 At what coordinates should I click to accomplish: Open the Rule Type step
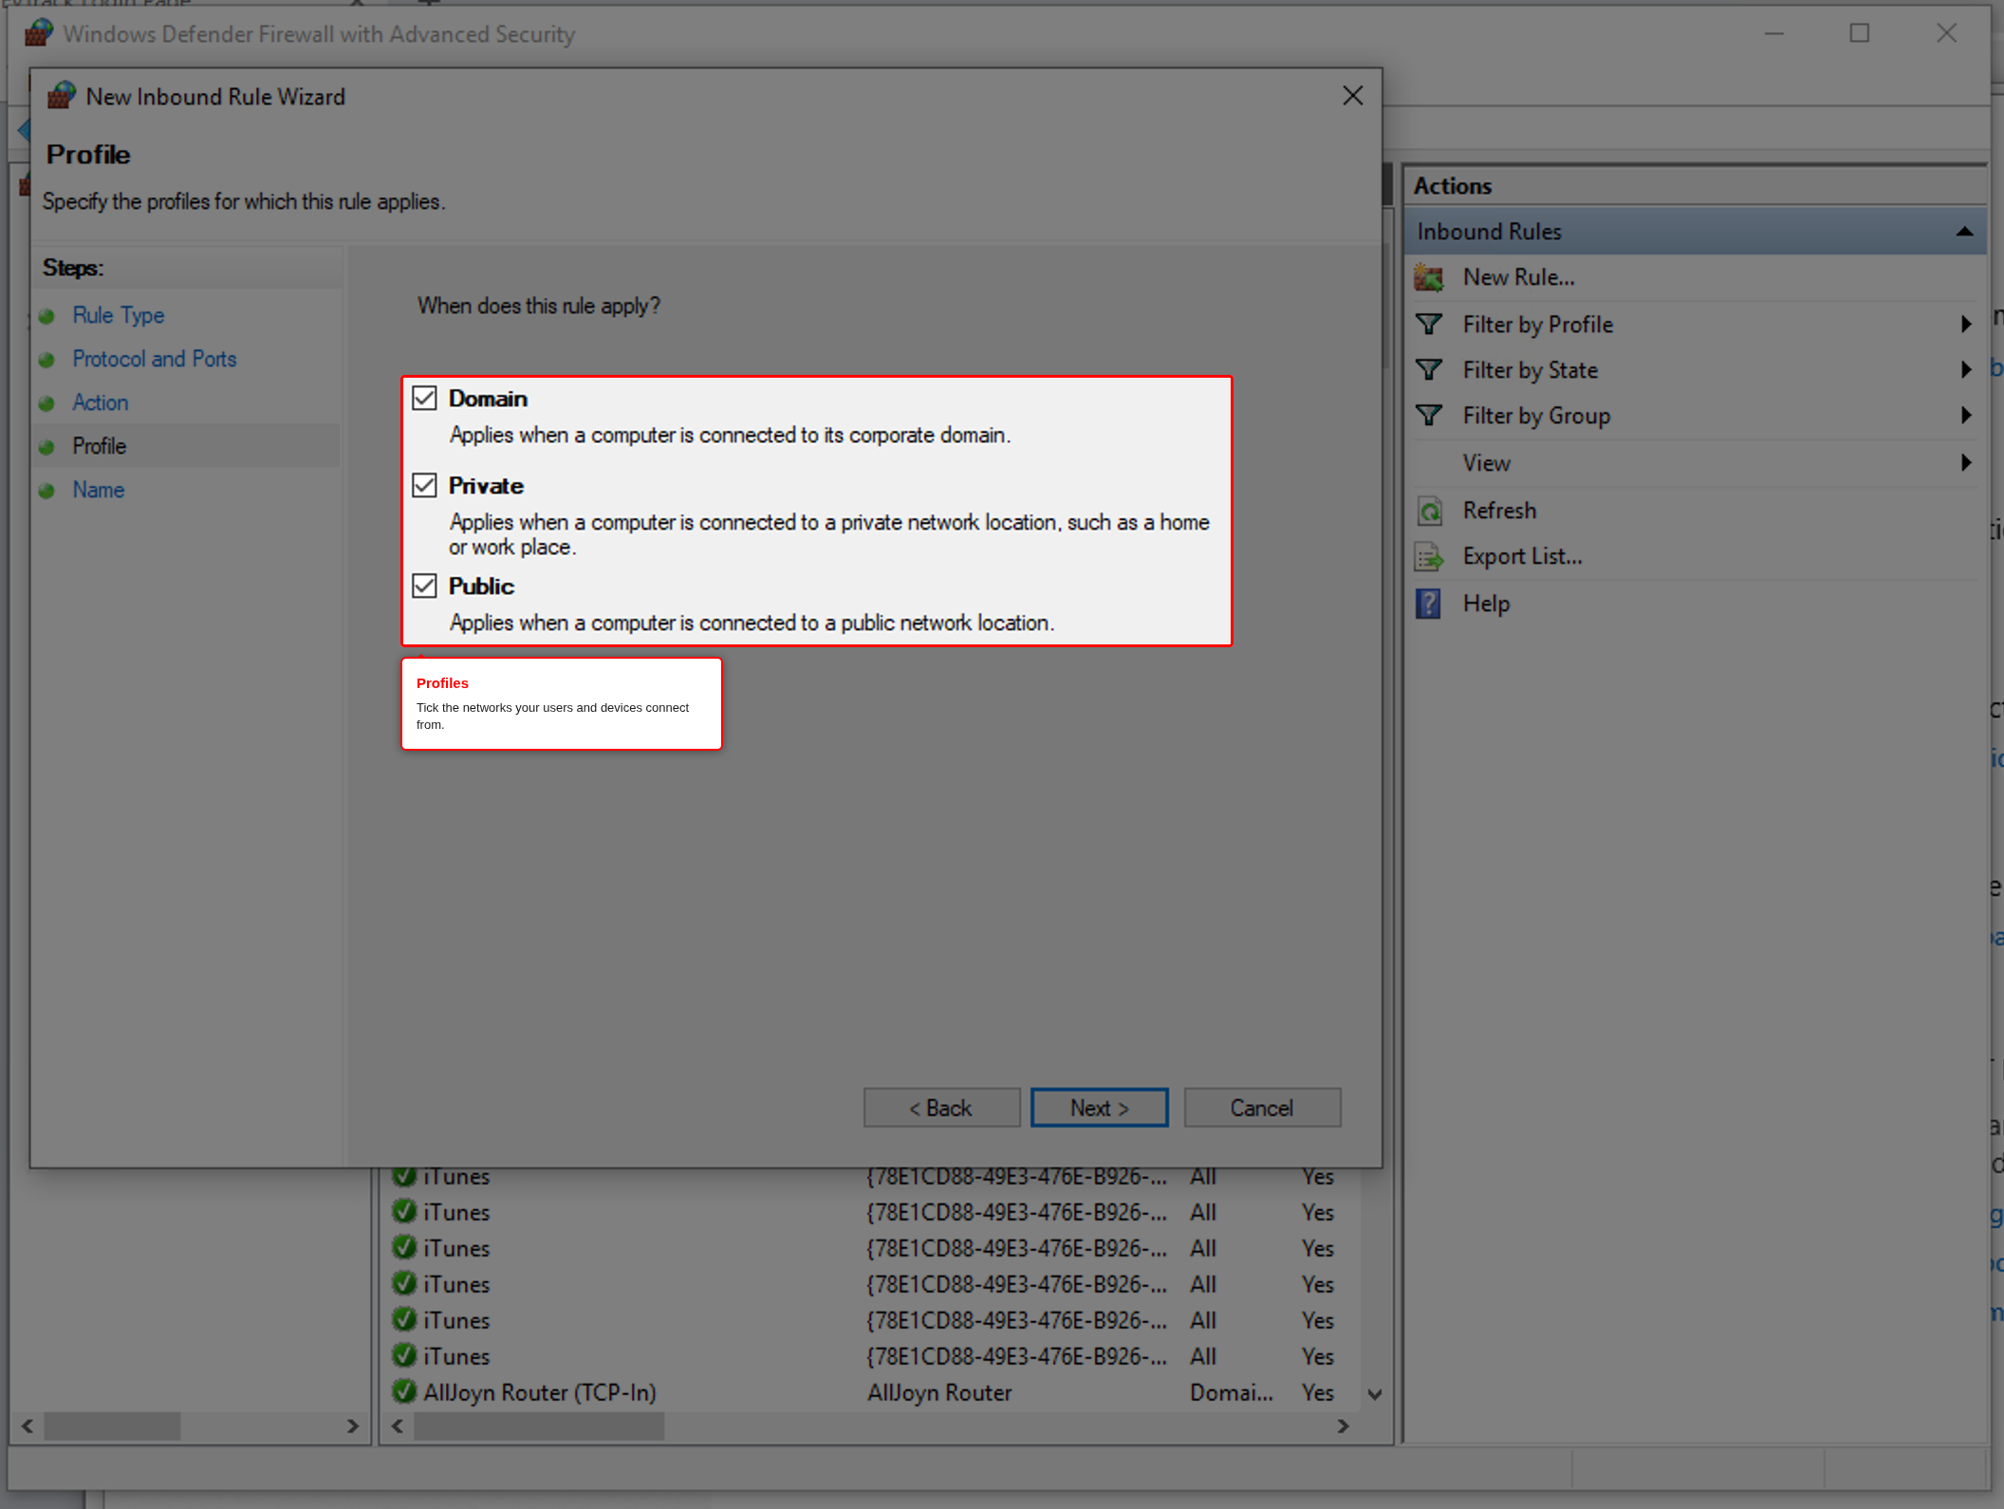pos(119,315)
